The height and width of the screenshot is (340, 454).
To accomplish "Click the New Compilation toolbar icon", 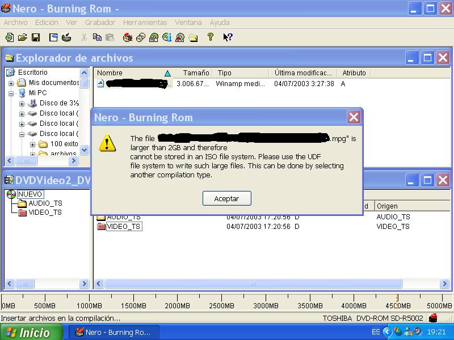I will [10, 37].
